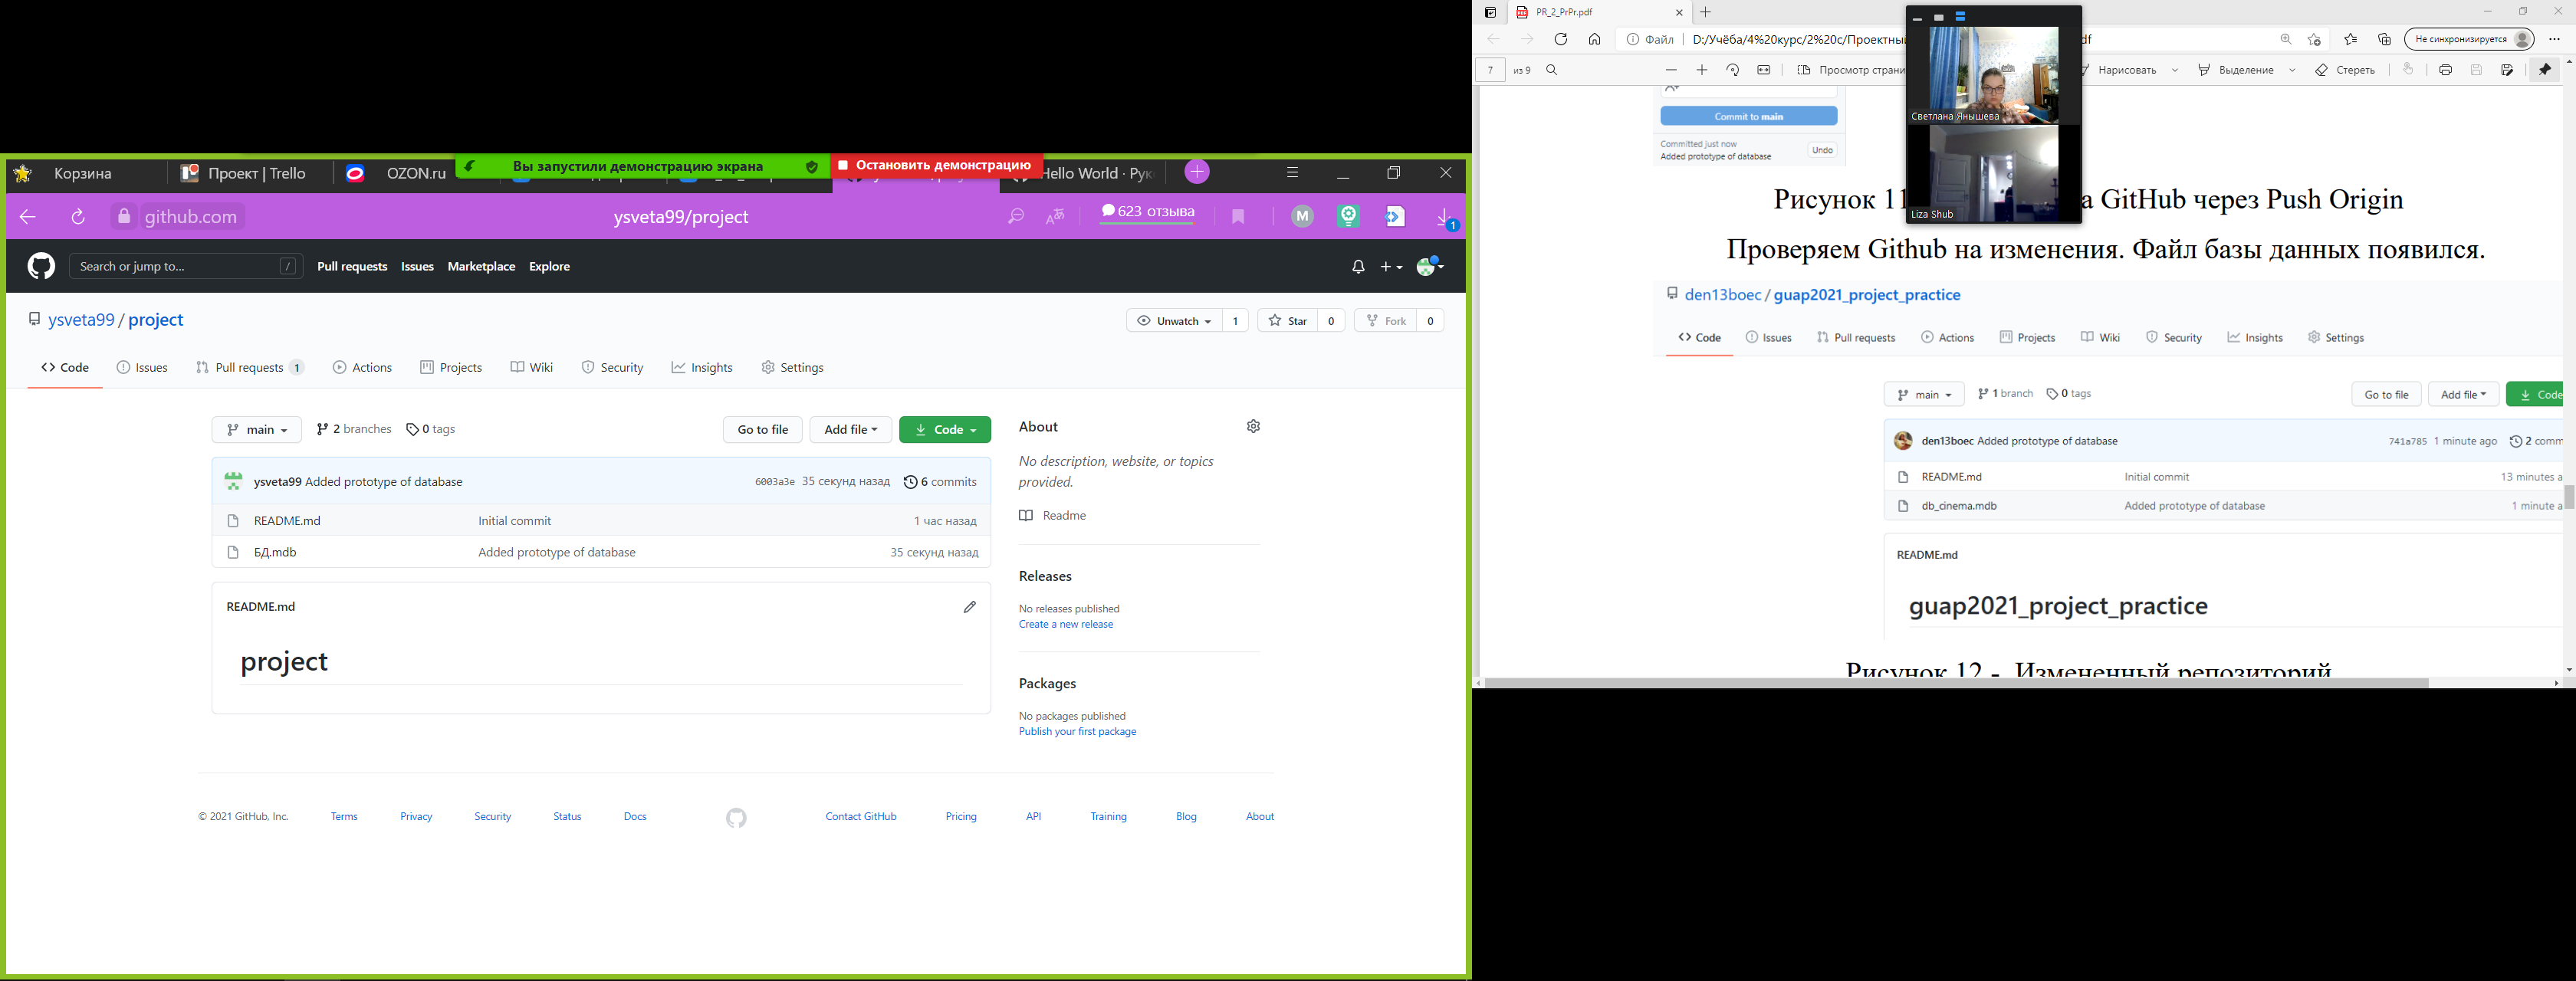Focus the Search or jump to field
The width and height of the screenshot is (2576, 981).
(186, 266)
